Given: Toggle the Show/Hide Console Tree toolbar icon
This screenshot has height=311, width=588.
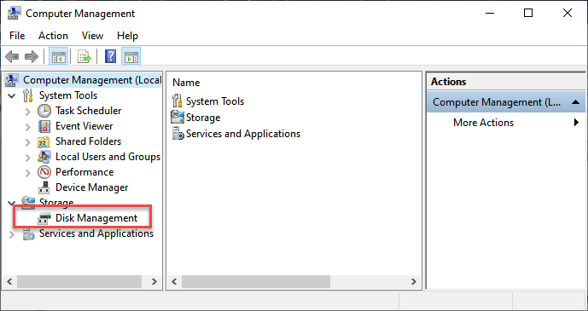Looking at the screenshot, I should pos(59,57).
